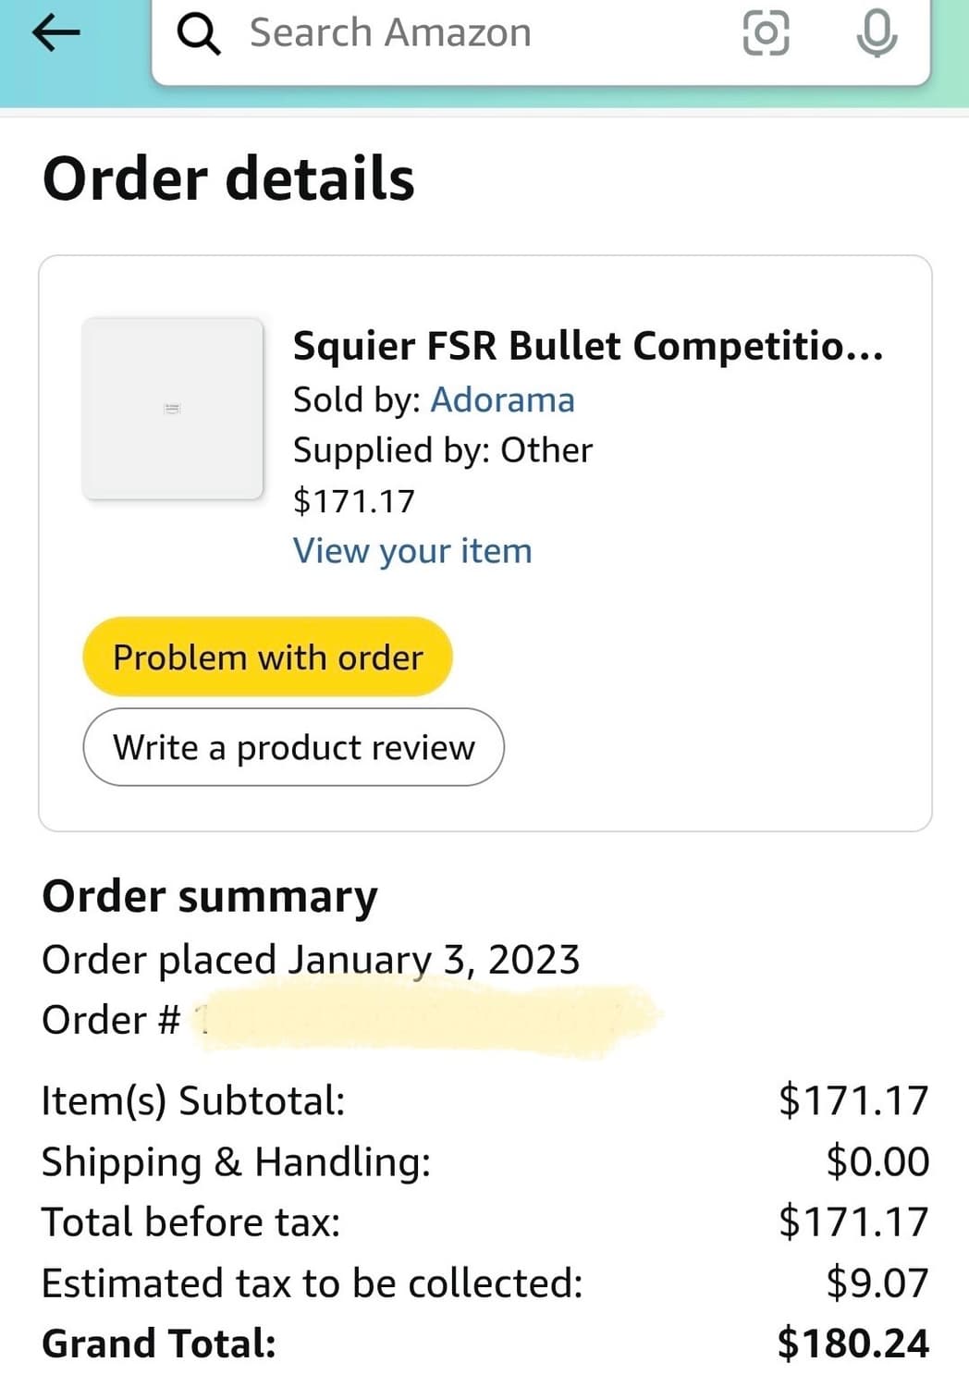969x1387 pixels.
Task: Tap the Shipping & Handling $0.00 amount
Action: click(x=877, y=1161)
